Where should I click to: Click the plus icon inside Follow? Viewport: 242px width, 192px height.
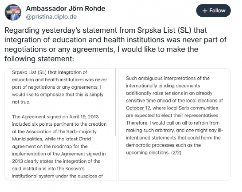point(205,11)
